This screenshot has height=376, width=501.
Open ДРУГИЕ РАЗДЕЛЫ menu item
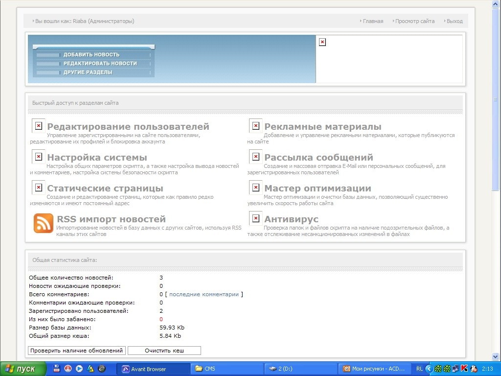(x=88, y=72)
